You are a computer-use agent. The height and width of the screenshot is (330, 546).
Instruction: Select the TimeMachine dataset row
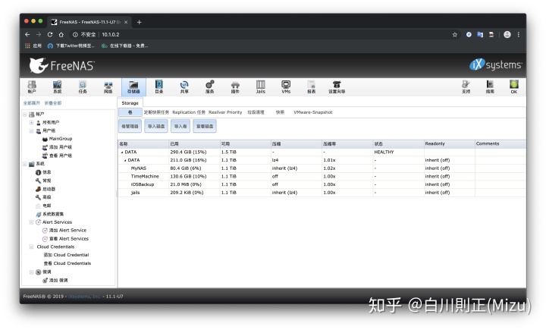pyautogui.click(x=322, y=176)
